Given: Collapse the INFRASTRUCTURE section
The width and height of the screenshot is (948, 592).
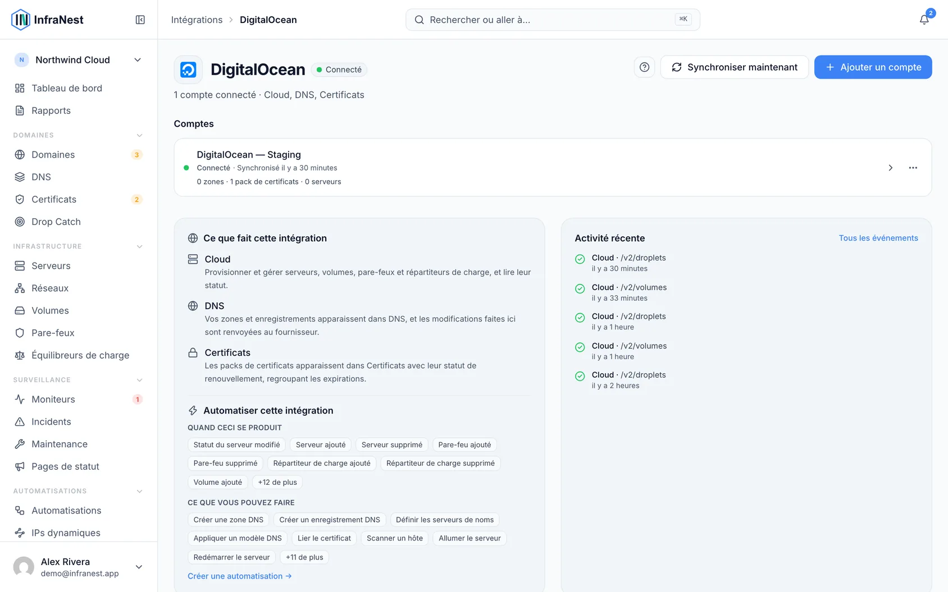Looking at the screenshot, I should tap(139, 246).
